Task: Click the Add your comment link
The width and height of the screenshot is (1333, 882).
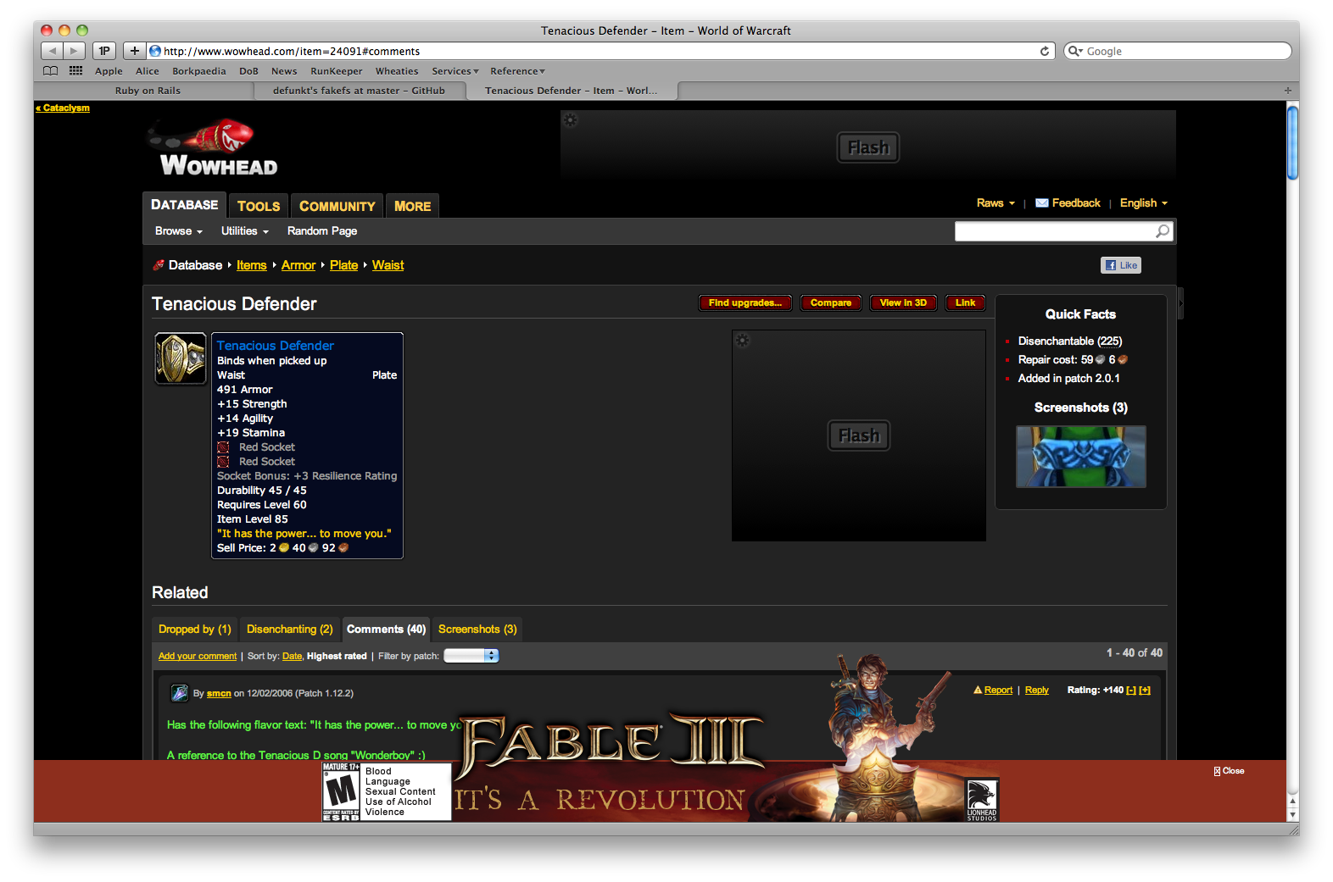Action: coord(198,657)
